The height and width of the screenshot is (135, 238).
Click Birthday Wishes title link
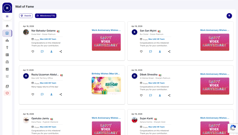click(106, 74)
